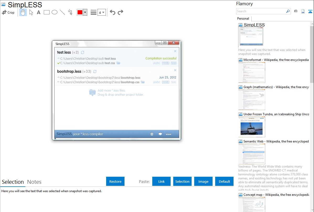Click the blue icon right of the document icon
This screenshot has width=314, height=212.
pyautogui.click(x=310, y=11)
